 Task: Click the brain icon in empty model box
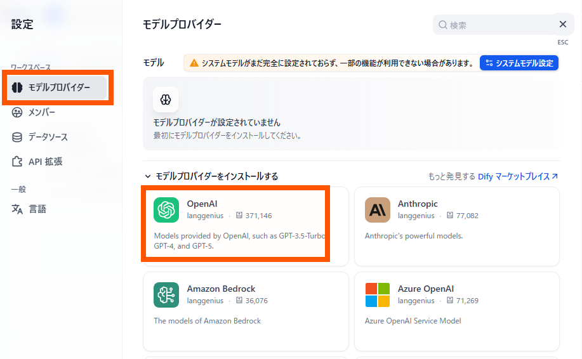166,100
